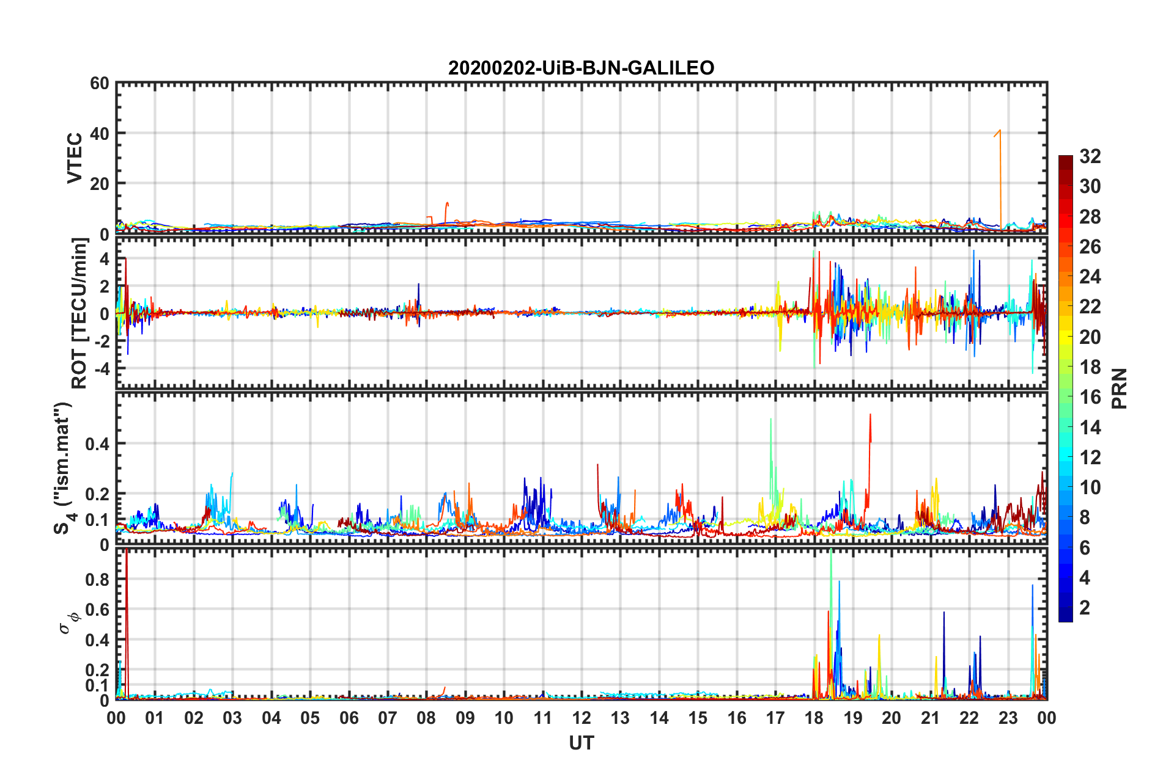Click the PRN colorbar gradient strip
Screen dimensions: 1163x777
point(1065,388)
